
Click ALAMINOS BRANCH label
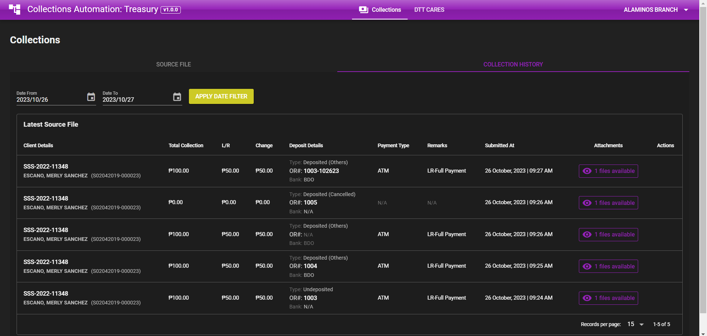point(651,10)
